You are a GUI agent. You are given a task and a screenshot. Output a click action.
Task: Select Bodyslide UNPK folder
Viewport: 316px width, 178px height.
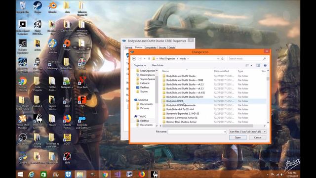click(214, 101)
